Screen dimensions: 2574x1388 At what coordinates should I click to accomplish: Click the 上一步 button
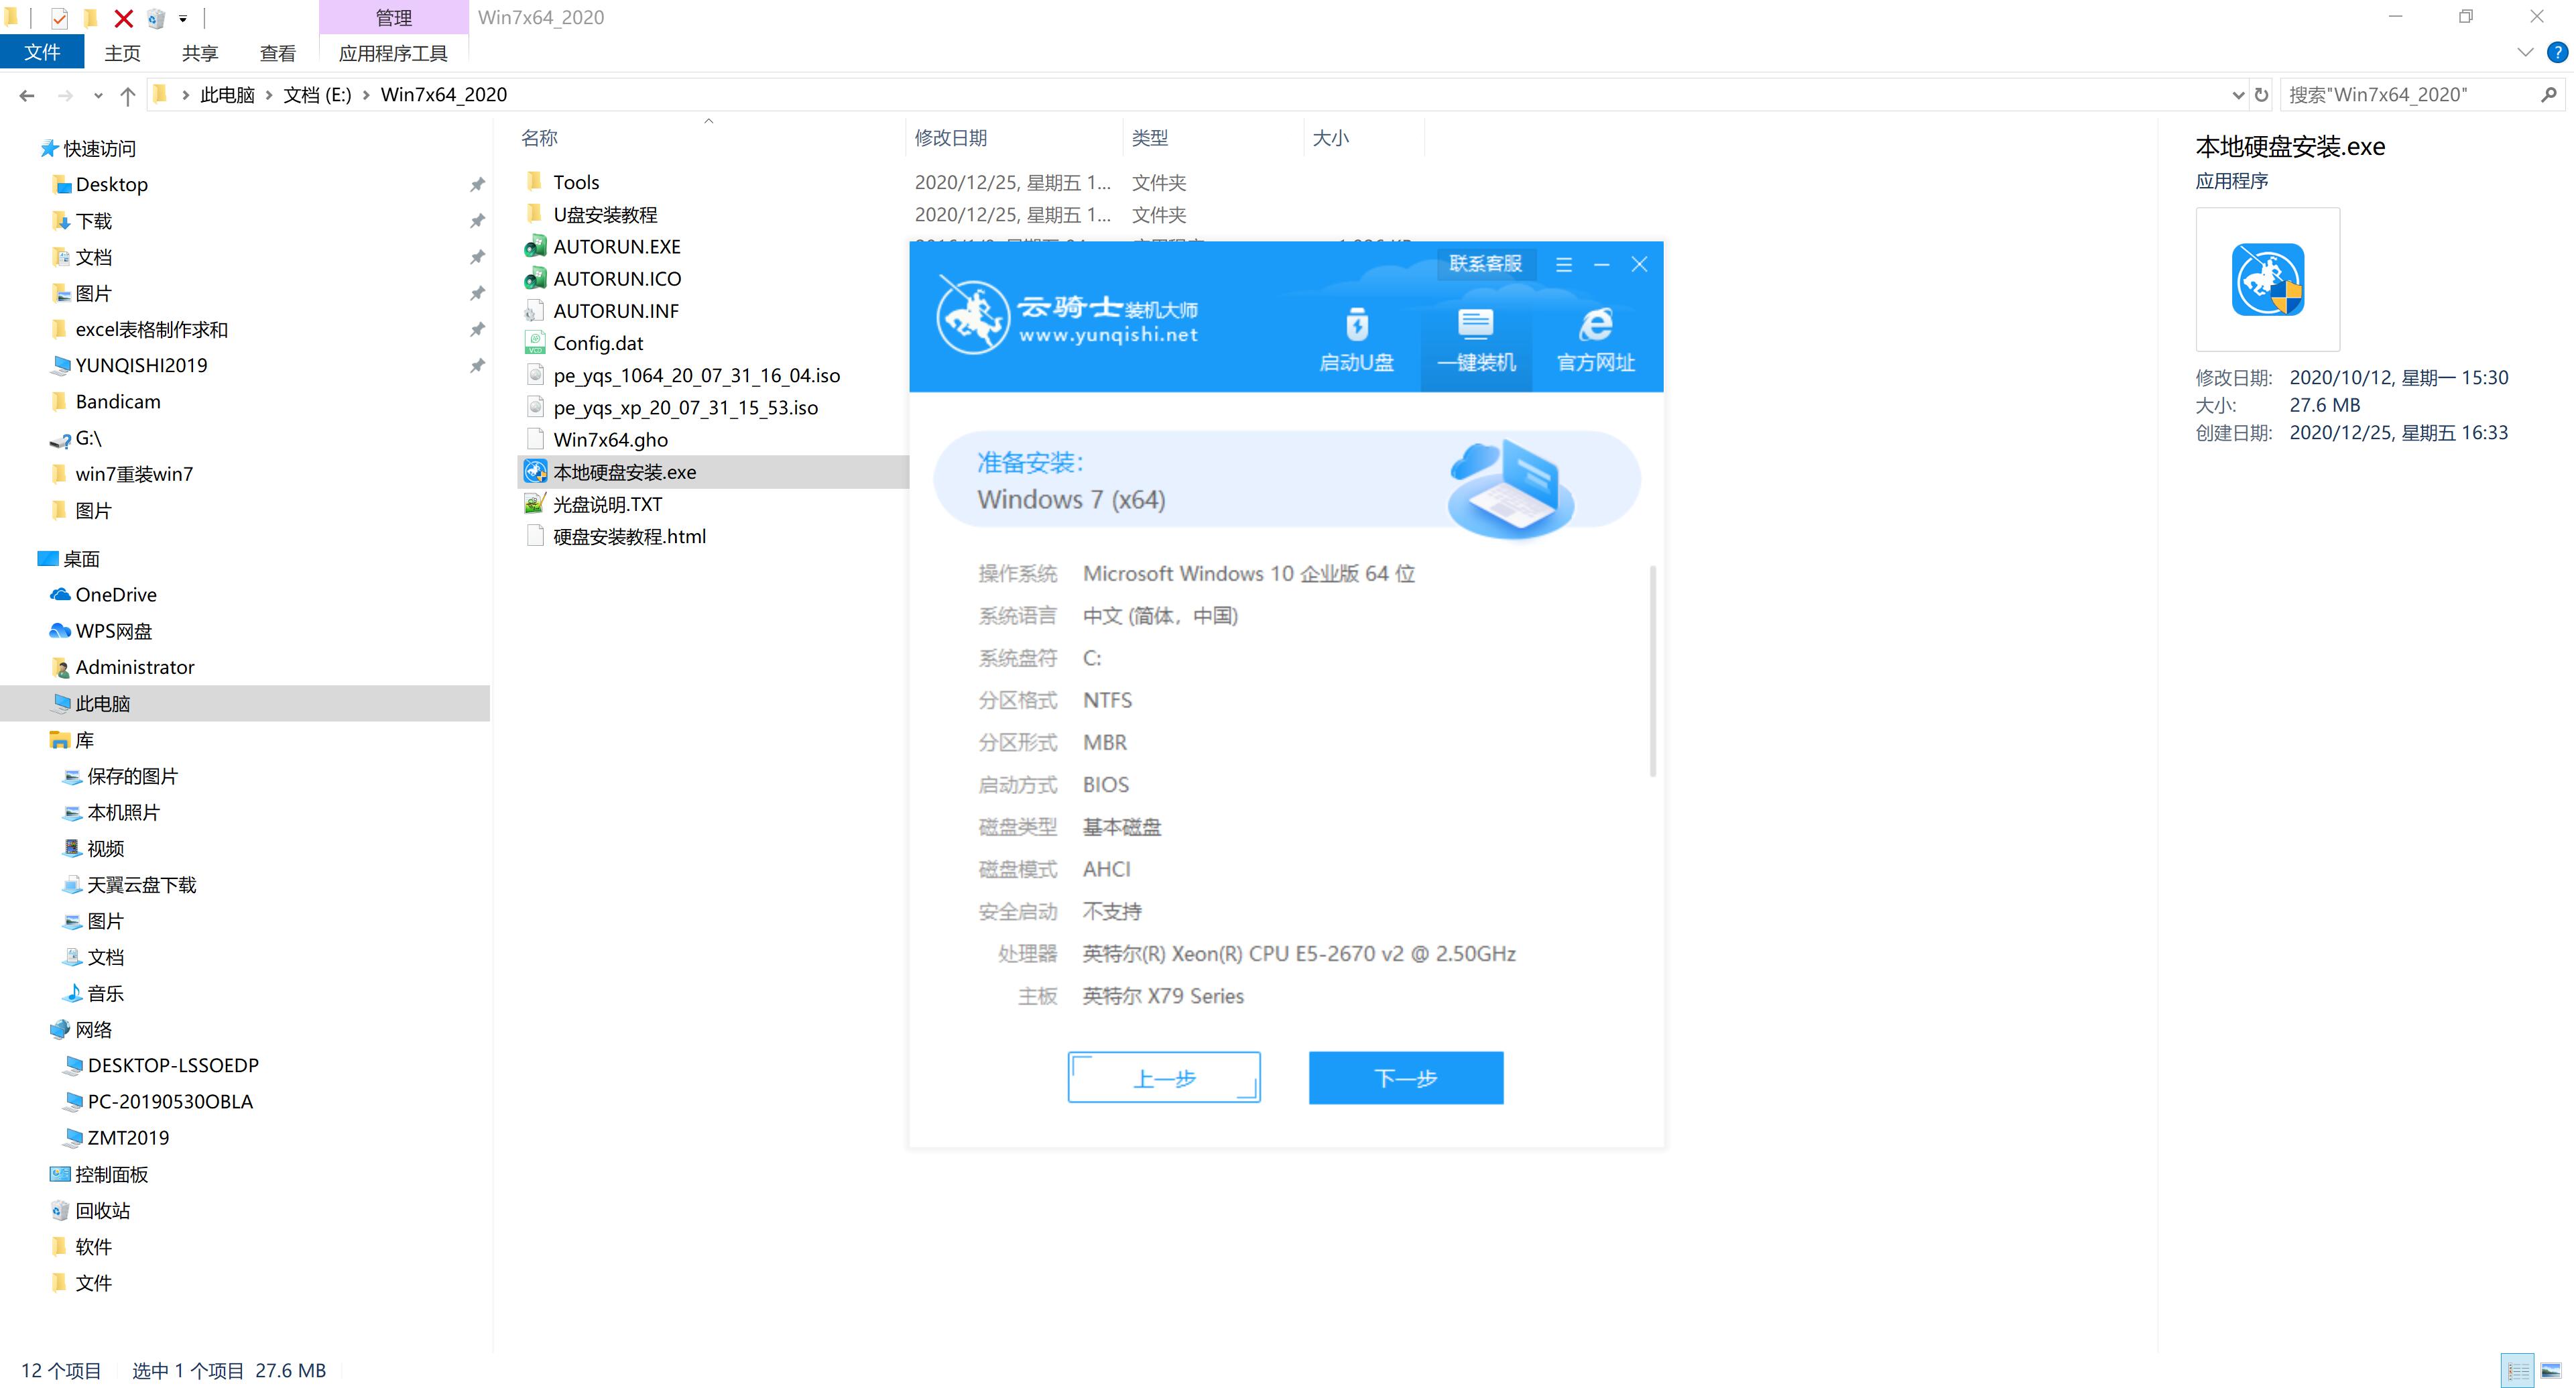click(1162, 1077)
